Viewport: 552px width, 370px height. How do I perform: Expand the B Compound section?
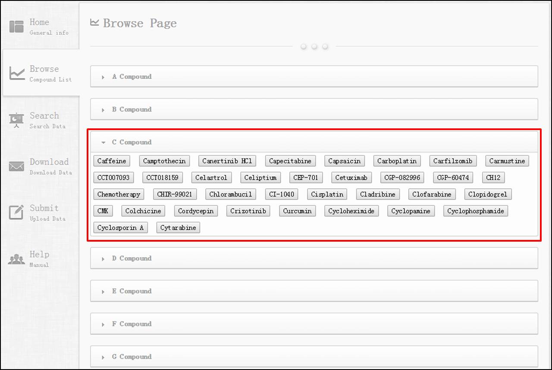pyautogui.click(x=314, y=109)
